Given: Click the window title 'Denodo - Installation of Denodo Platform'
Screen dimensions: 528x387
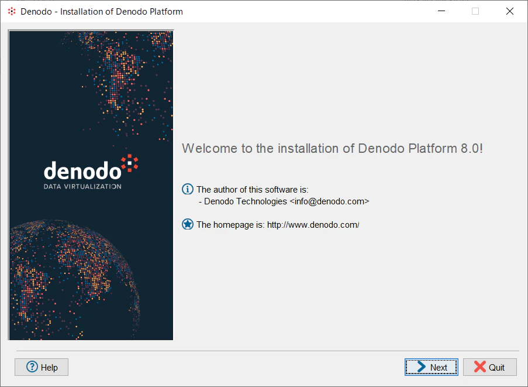Looking at the screenshot, I should (x=102, y=12).
